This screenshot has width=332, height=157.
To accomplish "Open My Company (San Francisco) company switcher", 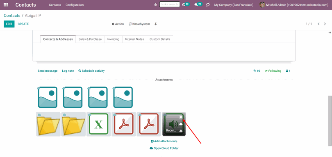I will coord(234,5).
